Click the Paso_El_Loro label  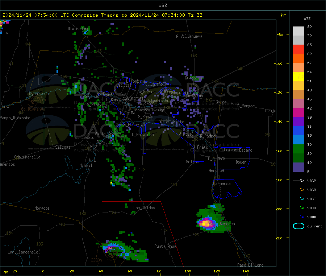pyautogui.click(x=251, y=265)
